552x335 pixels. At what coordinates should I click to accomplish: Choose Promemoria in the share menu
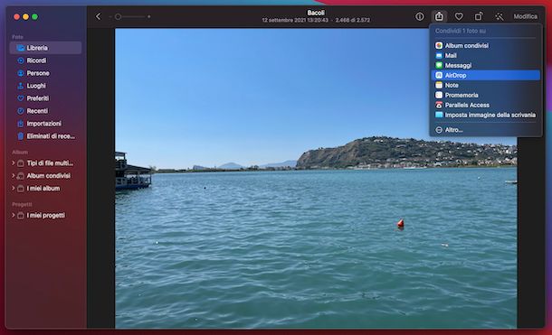coord(485,95)
